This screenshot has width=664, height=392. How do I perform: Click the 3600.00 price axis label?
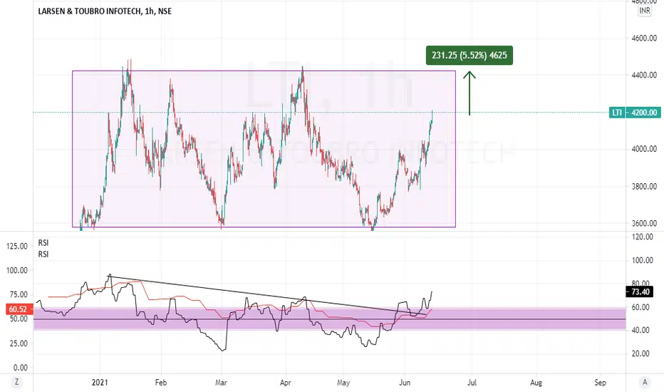[644, 223]
